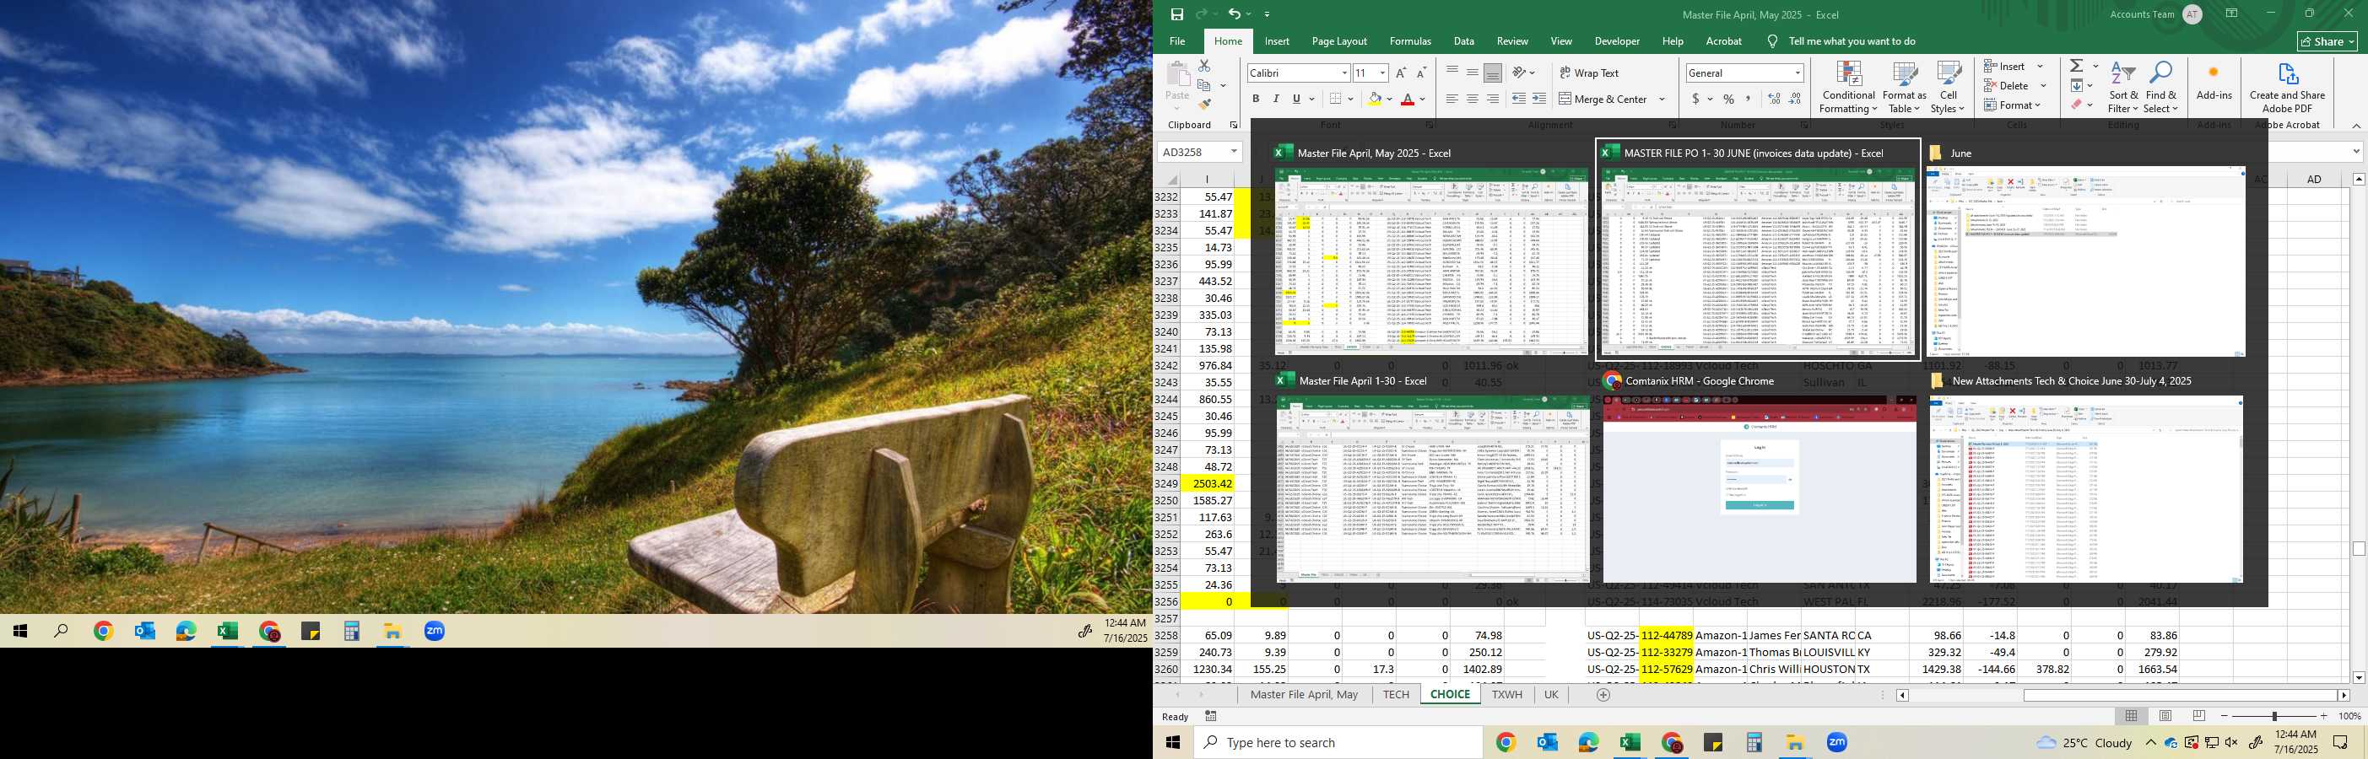
Task: Click Increase Font Size icon
Action: point(1401,73)
